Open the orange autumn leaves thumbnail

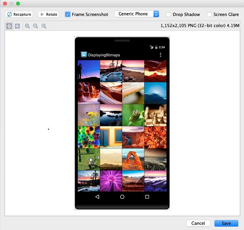(x=155, y=138)
